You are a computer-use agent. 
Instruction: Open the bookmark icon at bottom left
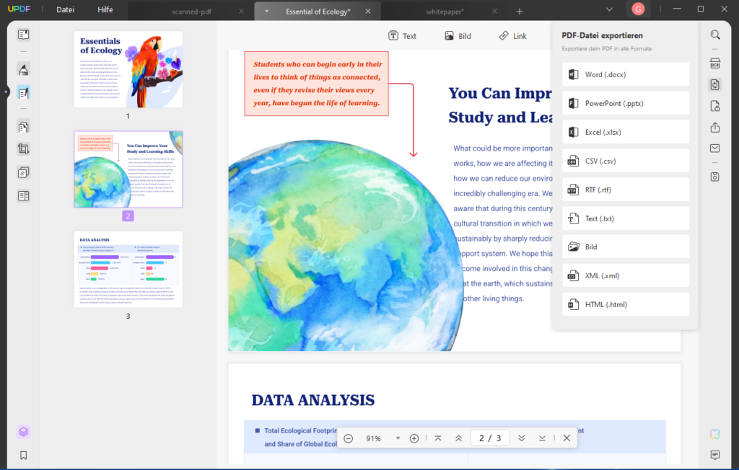[24, 456]
